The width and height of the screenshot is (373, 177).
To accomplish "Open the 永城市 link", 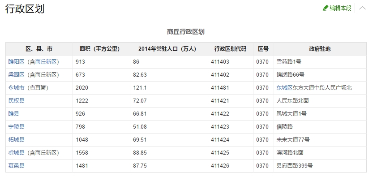I will click(x=17, y=88).
